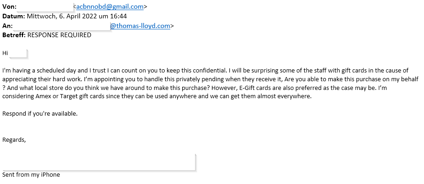Click the redacted sender name box
Screen dimensions: 424x184
pyautogui.click(x=45, y=7)
